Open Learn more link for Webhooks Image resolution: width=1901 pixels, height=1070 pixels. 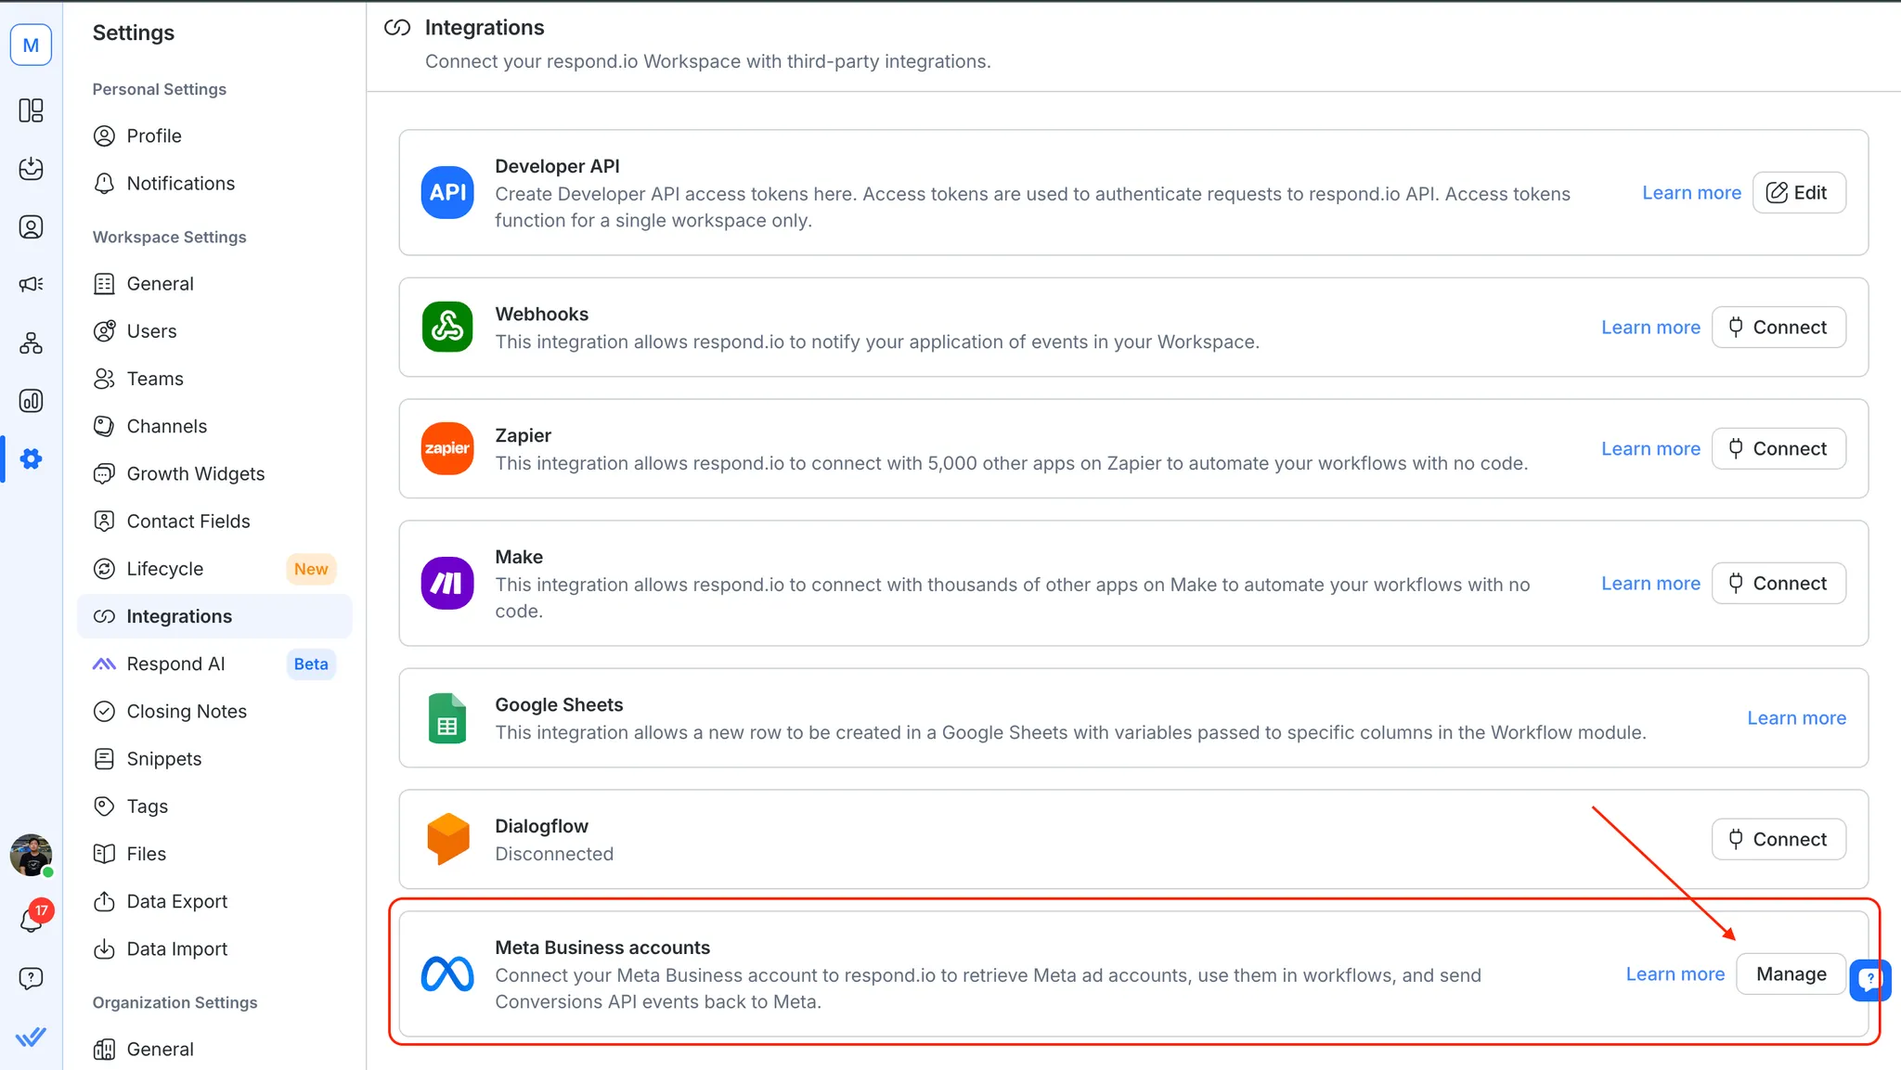point(1650,328)
